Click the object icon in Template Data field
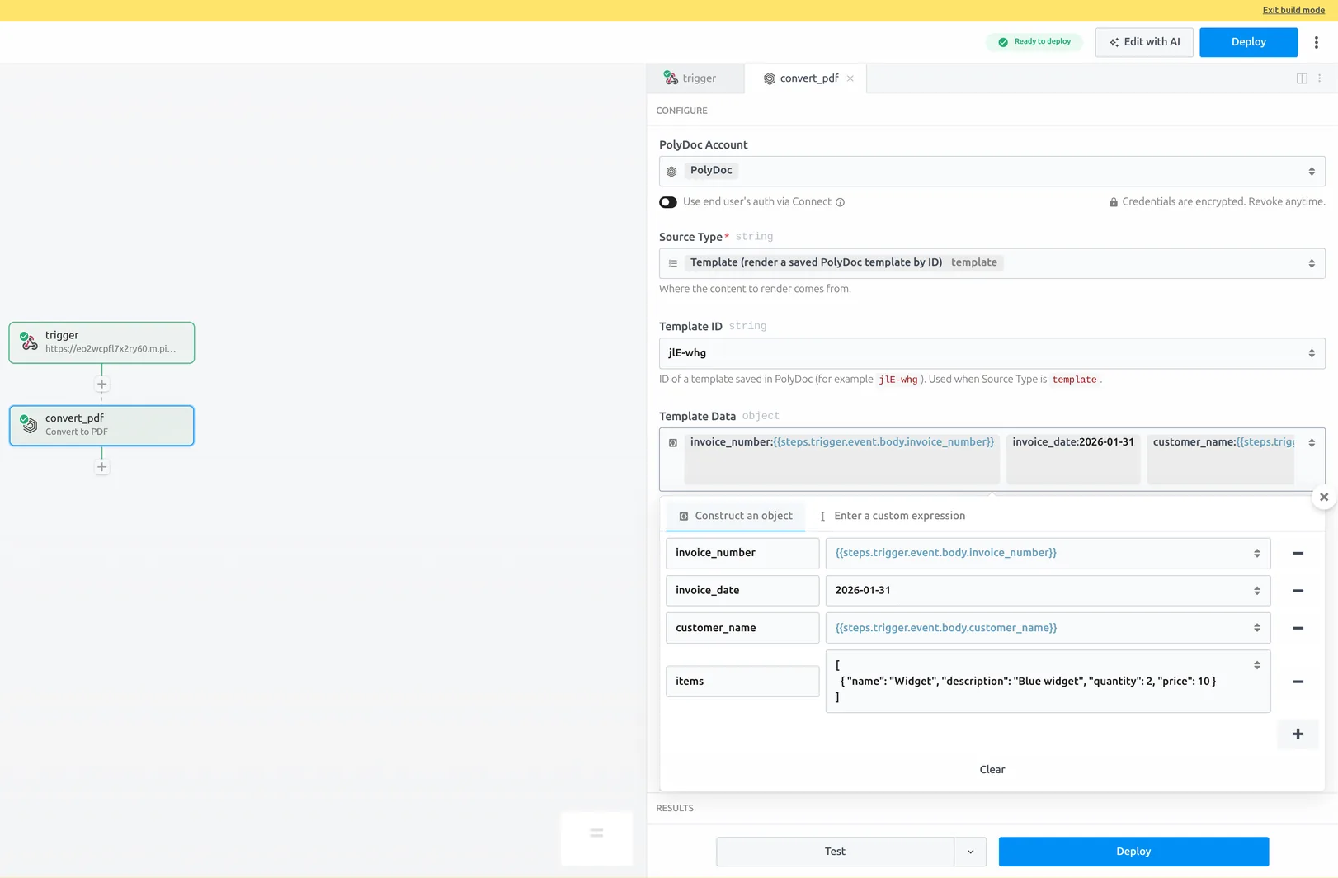The width and height of the screenshot is (1338, 878). click(x=673, y=443)
